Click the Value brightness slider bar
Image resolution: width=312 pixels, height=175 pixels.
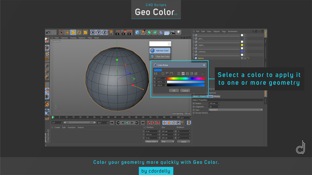click(x=186, y=85)
